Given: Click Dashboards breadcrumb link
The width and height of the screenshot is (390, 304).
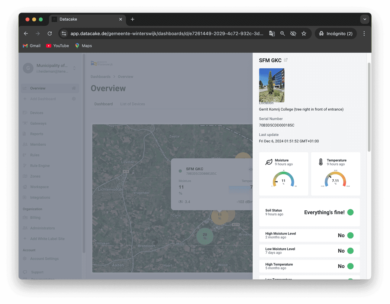Looking at the screenshot, I should pyautogui.click(x=101, y=77).
